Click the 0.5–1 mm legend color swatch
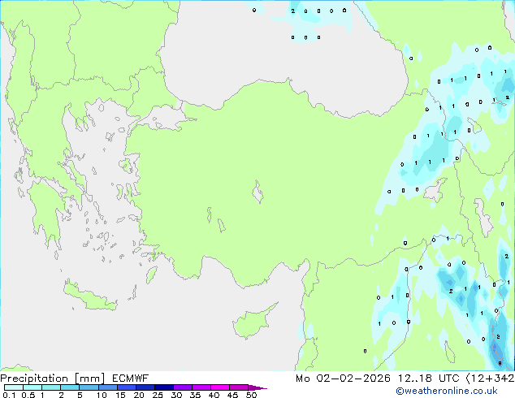 click(32, 387)
